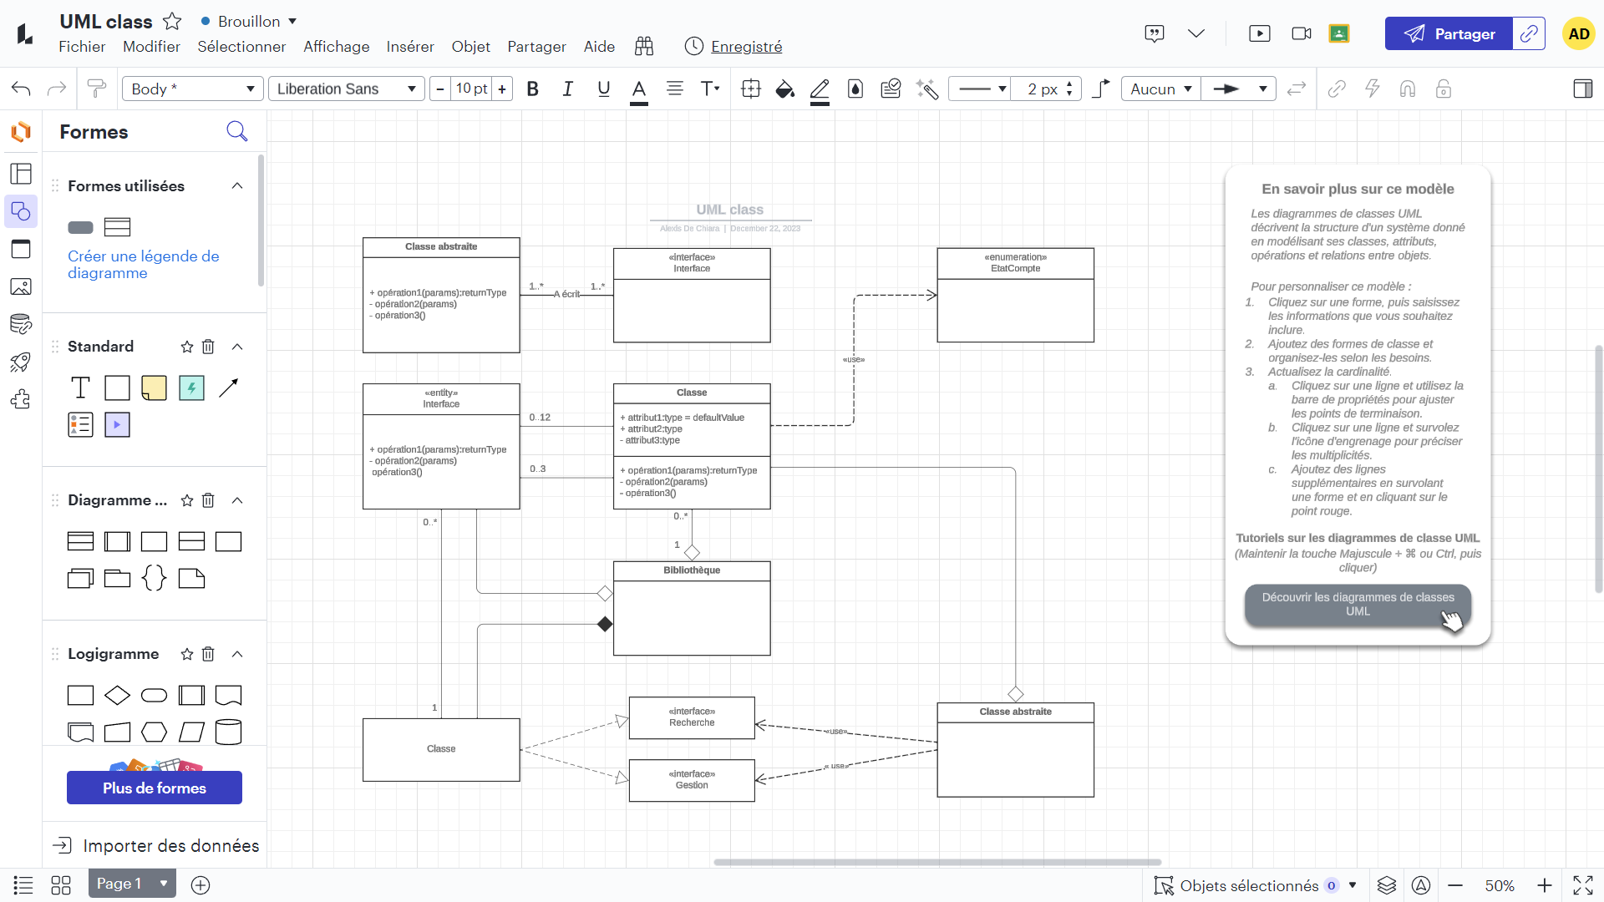The height and width of the screenshot is (902, 1604).
Task: Open the Aucun arrow start dropdown
Action: click(1160, 89)
